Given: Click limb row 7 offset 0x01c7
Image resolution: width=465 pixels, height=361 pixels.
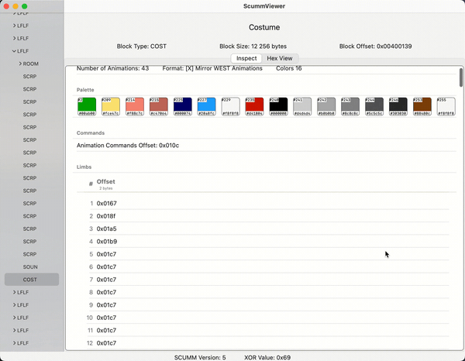Looking at the screenshot, I should pyautogui.click(x=106, y=280).
